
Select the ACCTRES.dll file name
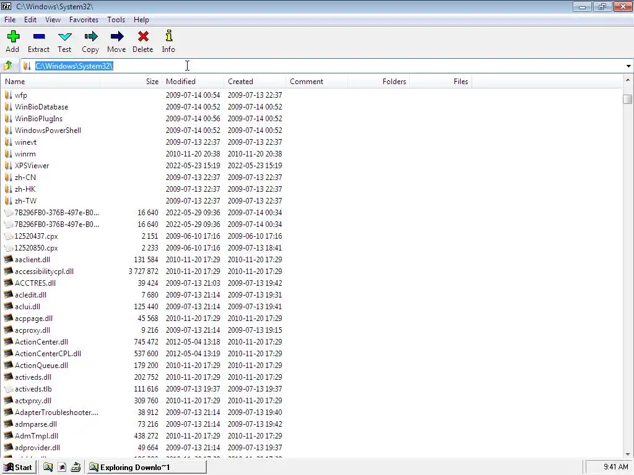coord(35,283)
